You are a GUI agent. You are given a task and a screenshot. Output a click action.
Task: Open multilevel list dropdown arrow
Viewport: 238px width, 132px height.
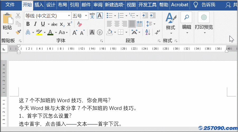point(137,16)
